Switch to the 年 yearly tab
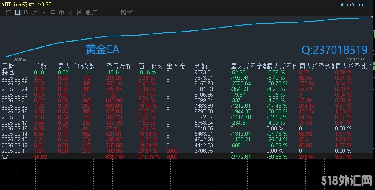Screen dimensions: 375x190 coord(53,13)
